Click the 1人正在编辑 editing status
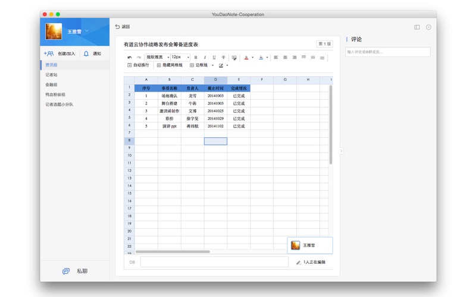The image size is (476, 297). click(x=311, y=262)
